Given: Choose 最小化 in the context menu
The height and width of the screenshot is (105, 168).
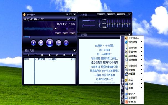Looking at the screenshot, I should tap(134, 94).
